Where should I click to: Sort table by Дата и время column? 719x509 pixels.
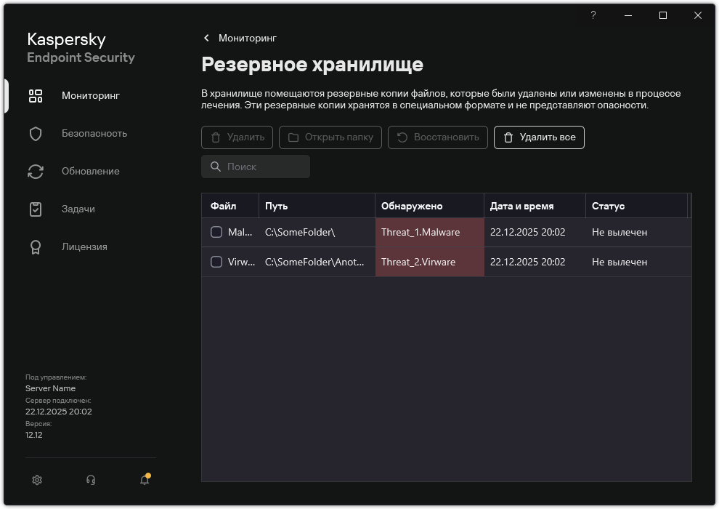(521, 206)
